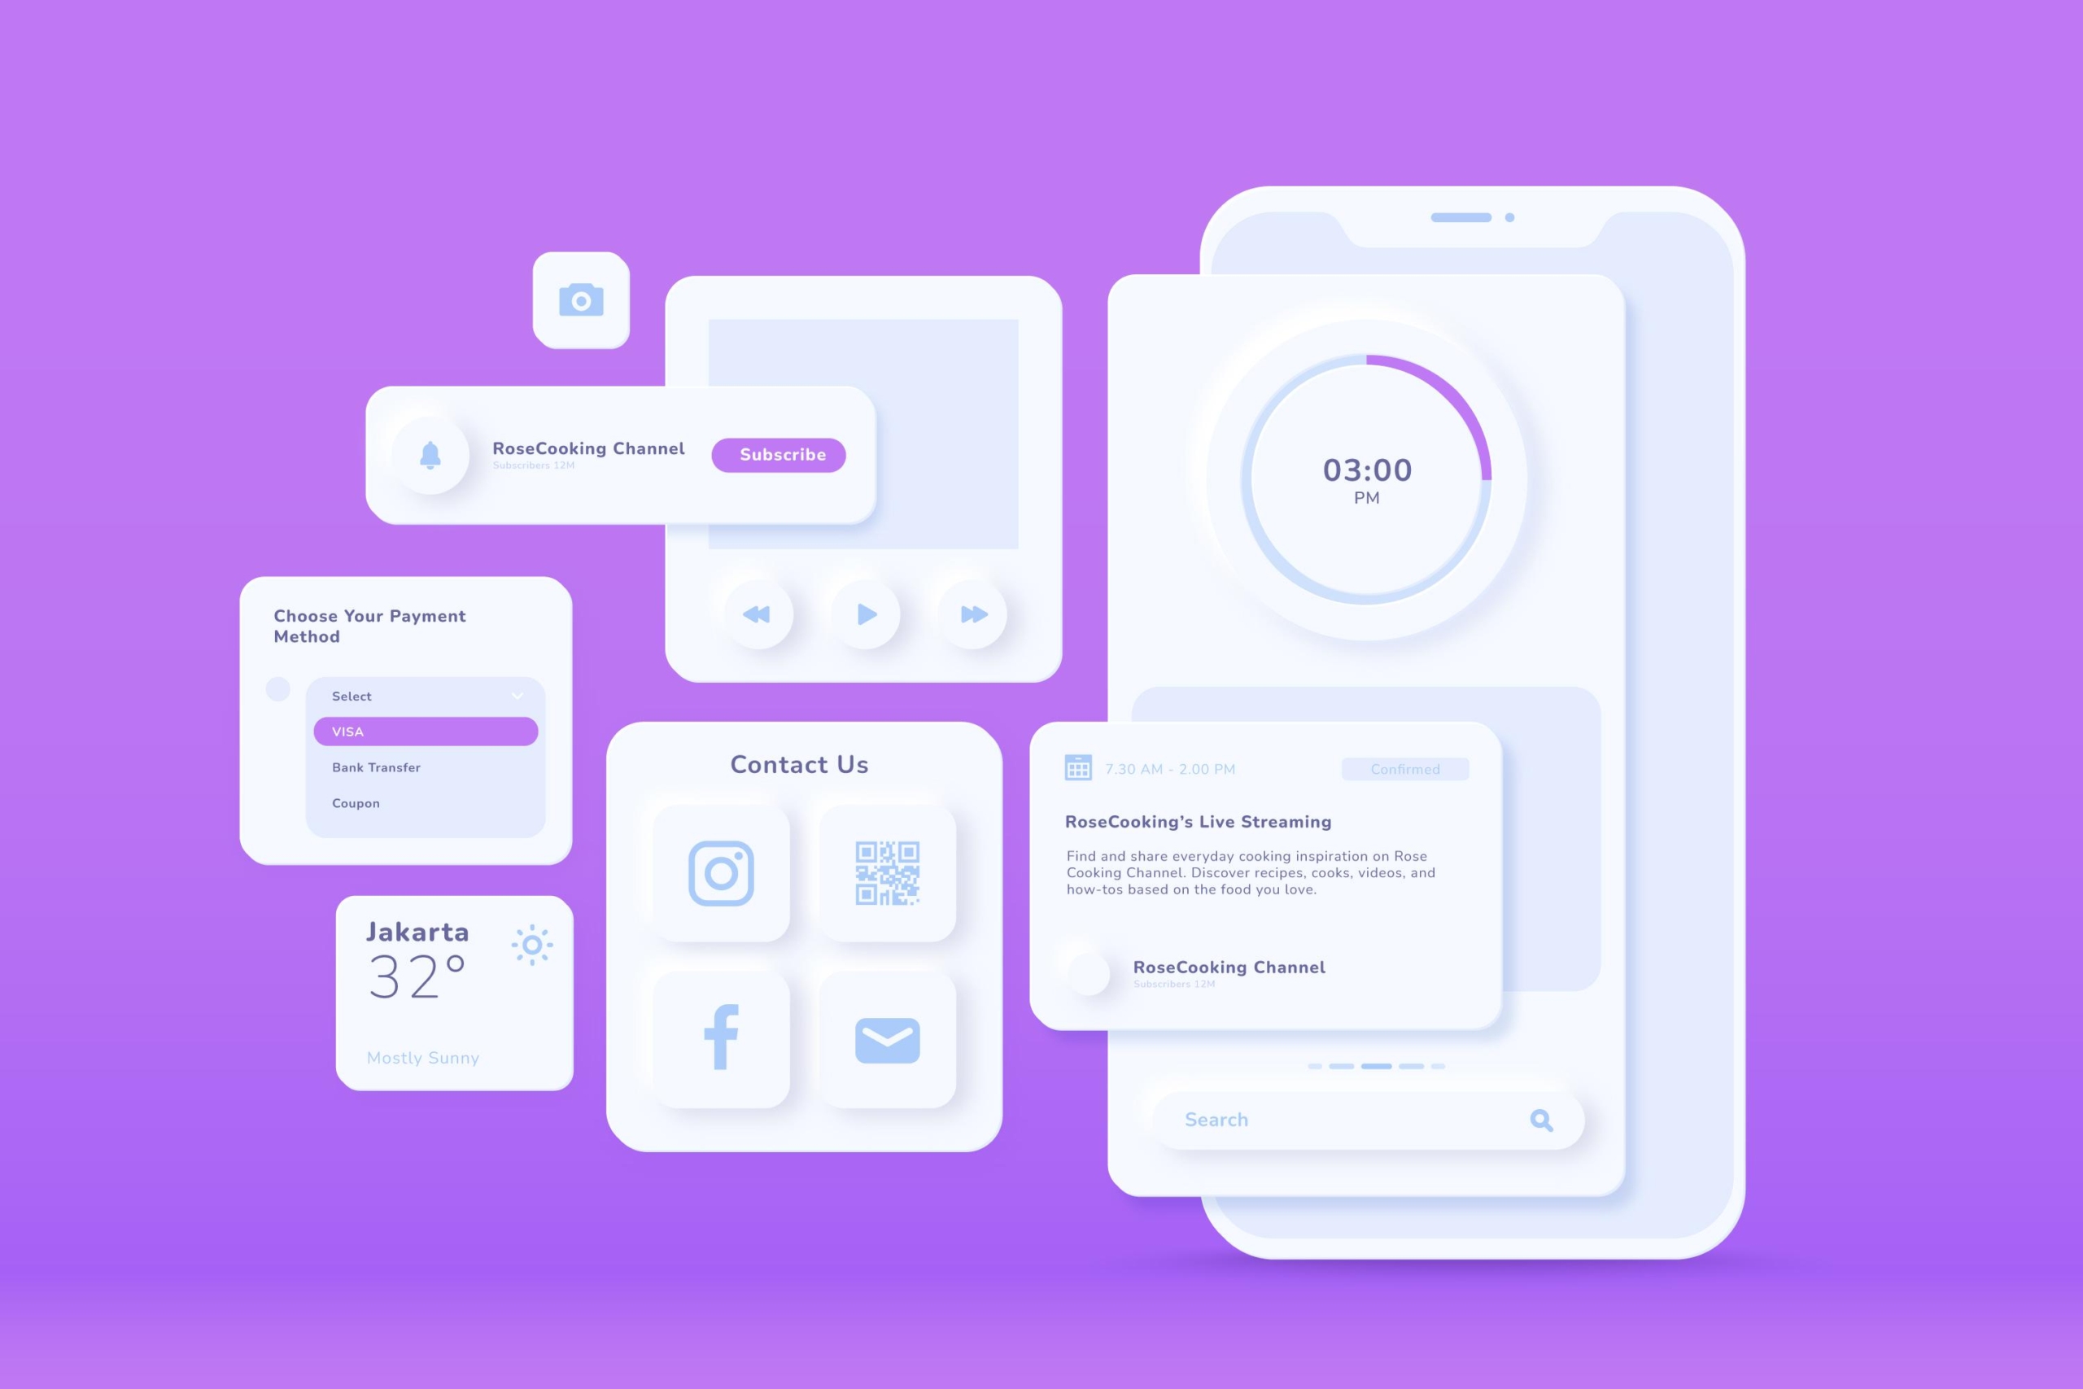Click the bell notification icon

431,452
